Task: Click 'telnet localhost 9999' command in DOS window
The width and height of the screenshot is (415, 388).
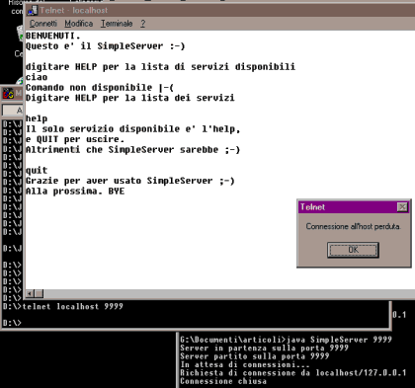Action: point(73,306)
